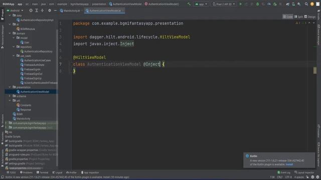Switch editor to Split view

point(298,16)
